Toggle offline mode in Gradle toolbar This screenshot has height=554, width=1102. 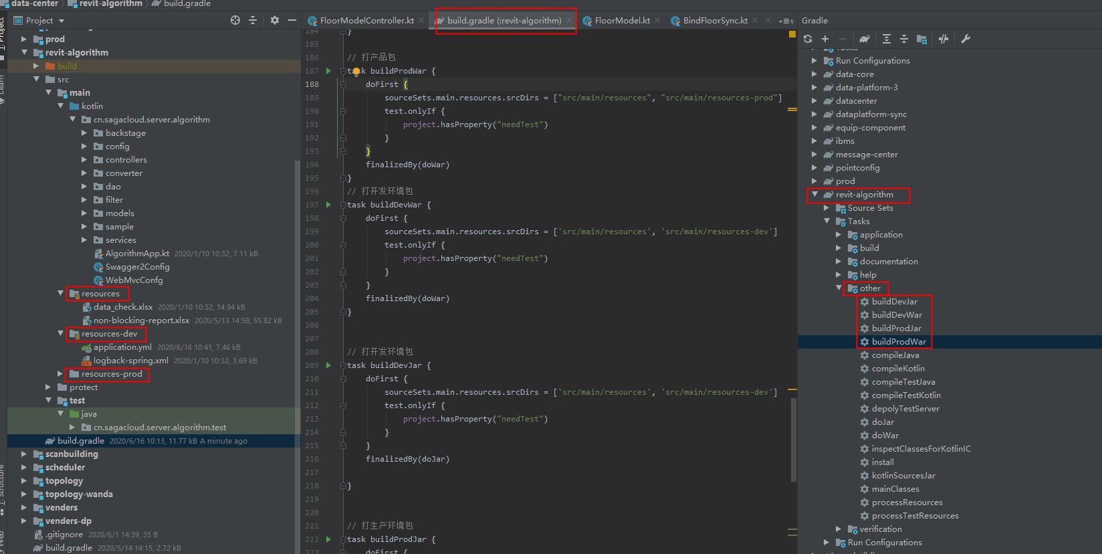pos(944,39)
